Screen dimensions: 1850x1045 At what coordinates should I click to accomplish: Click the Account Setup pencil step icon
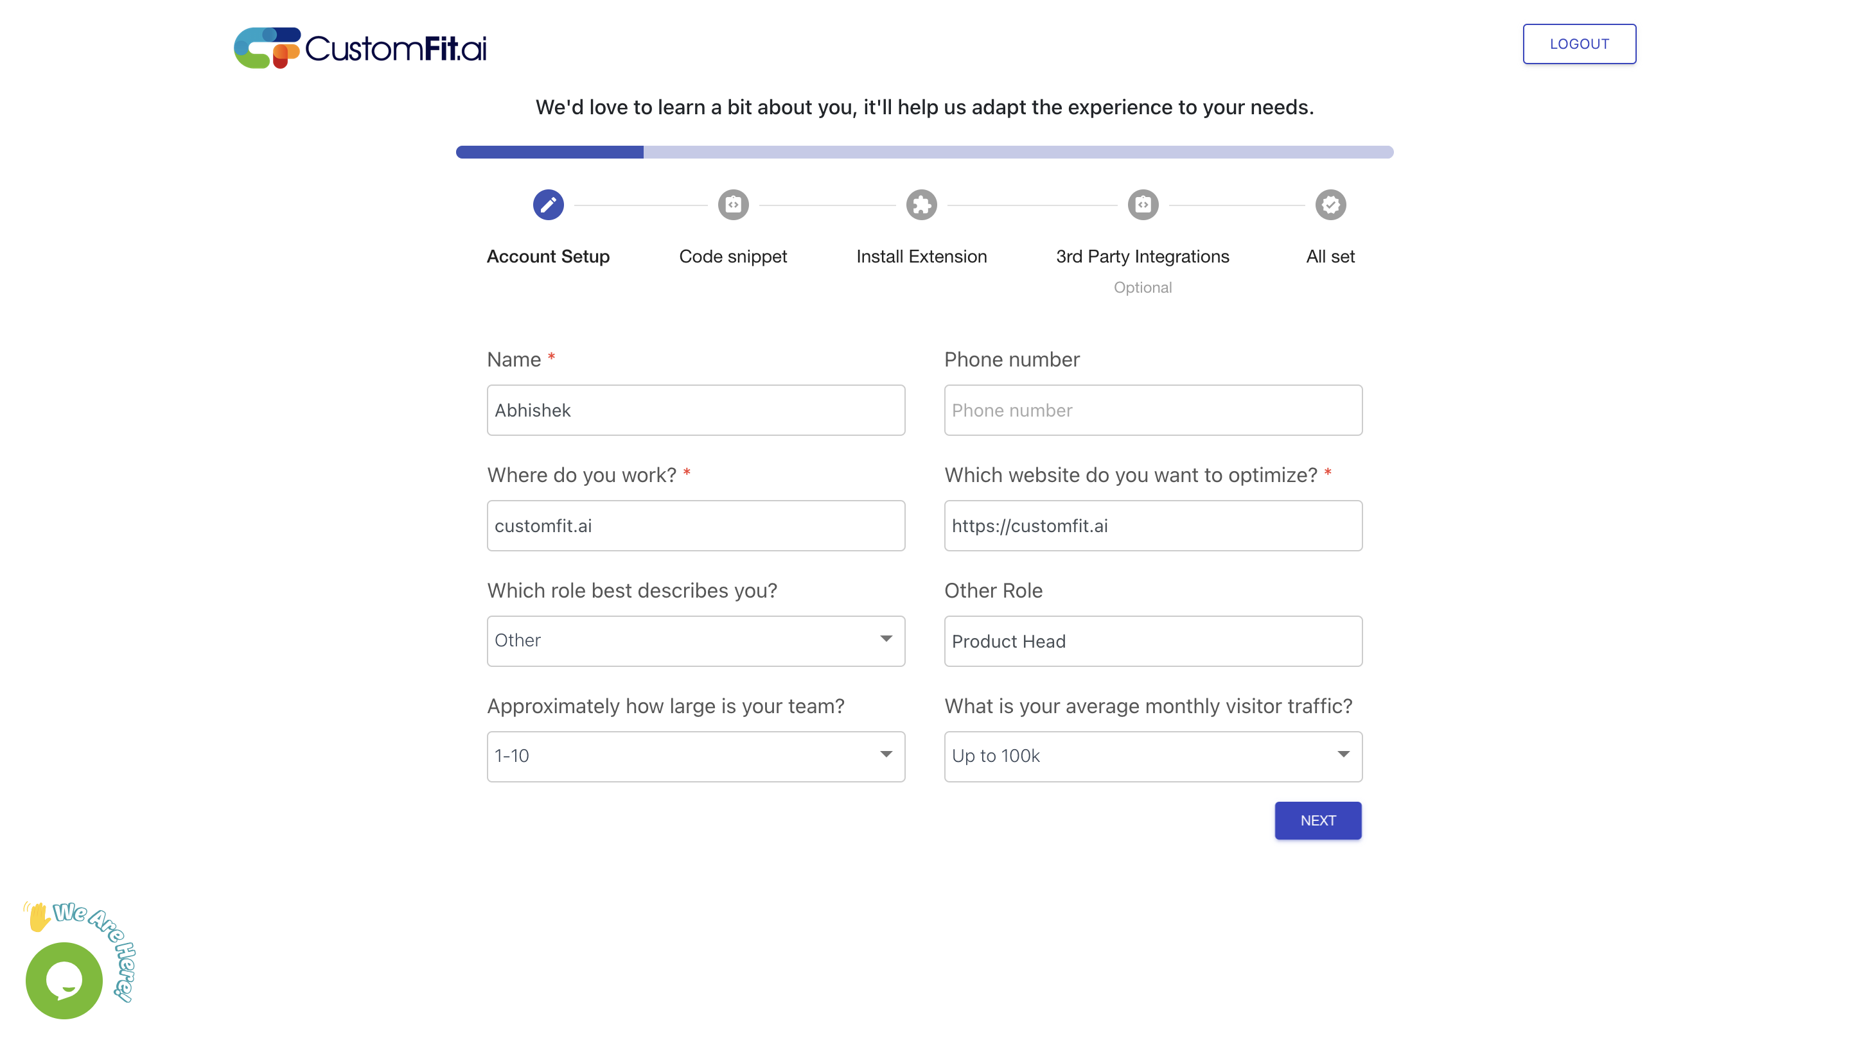[548, 205]
